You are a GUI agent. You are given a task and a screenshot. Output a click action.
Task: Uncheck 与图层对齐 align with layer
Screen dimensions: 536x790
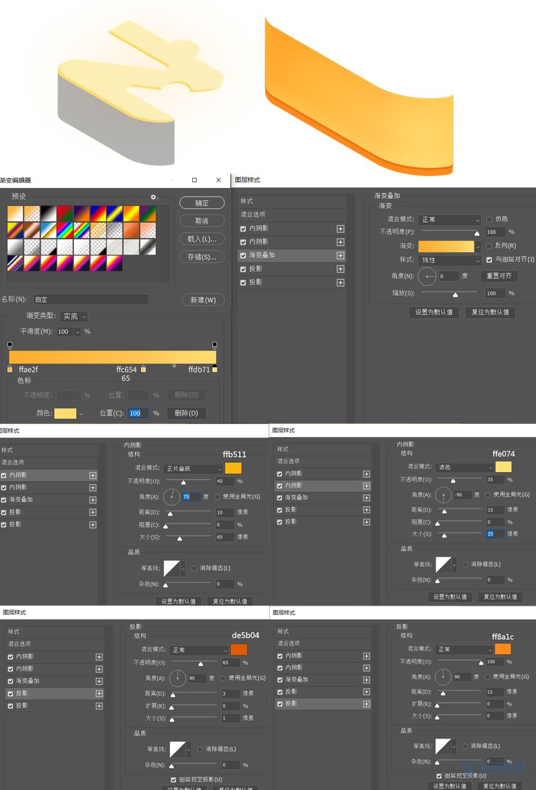pyautogui.click(x=489, y=260)
